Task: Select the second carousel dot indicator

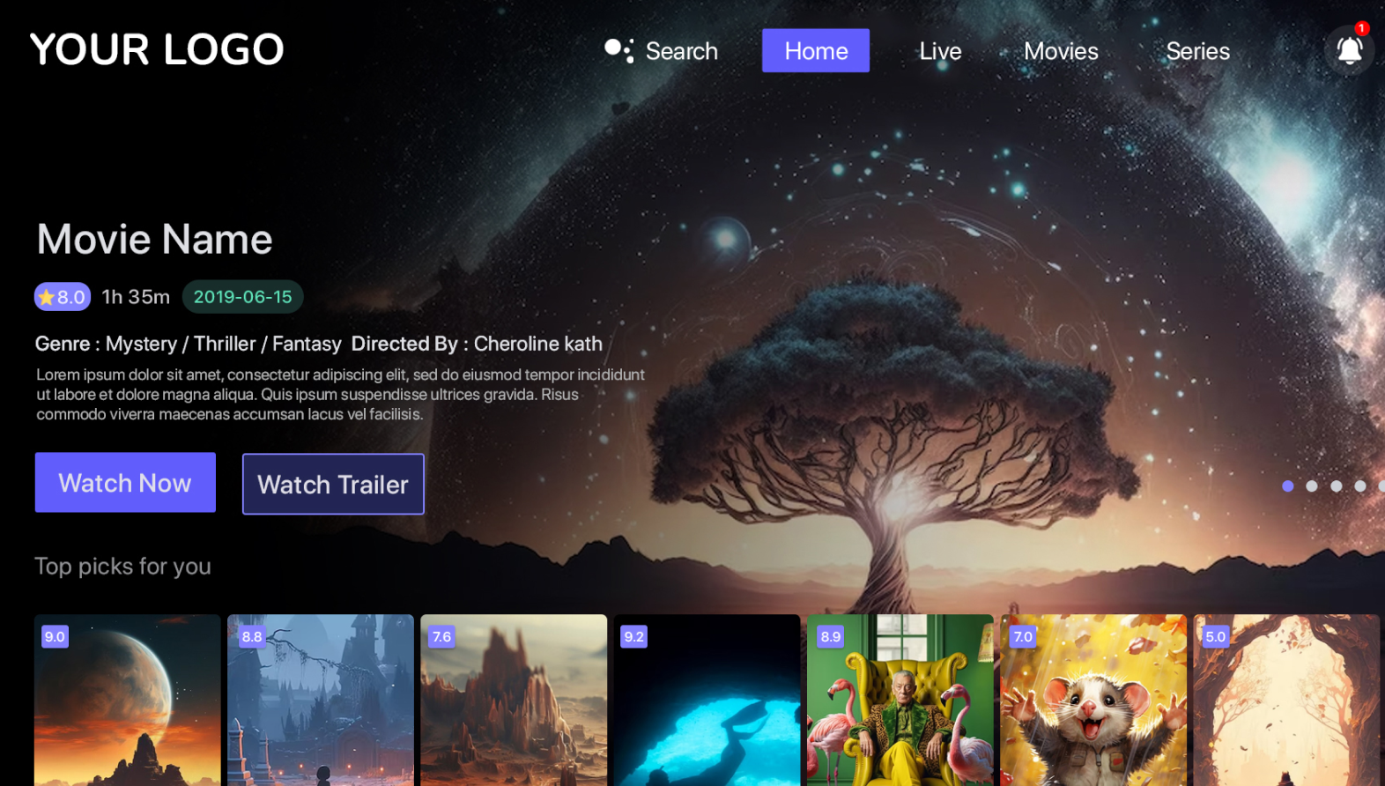Action: [x=1312, y=486]
